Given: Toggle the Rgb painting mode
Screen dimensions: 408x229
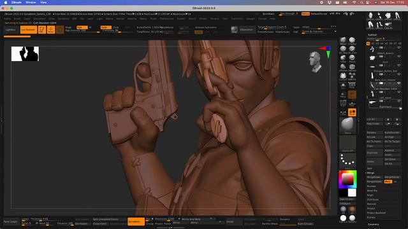Looking at the screenshot, I should (x=82, y=27).
